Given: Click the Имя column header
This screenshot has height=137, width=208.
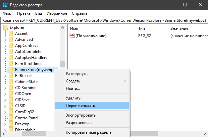Looking at the screenshot, I should pyautogui.click(x=102, y=28).
